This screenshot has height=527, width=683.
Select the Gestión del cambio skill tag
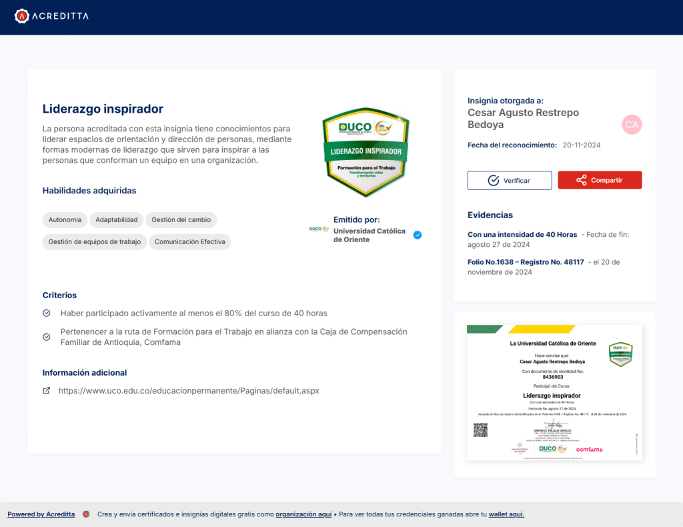[x=181, y=220]
